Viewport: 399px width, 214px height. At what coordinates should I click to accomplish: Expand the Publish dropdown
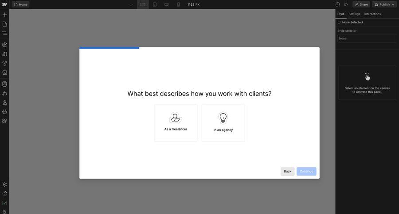coord(384,4)
